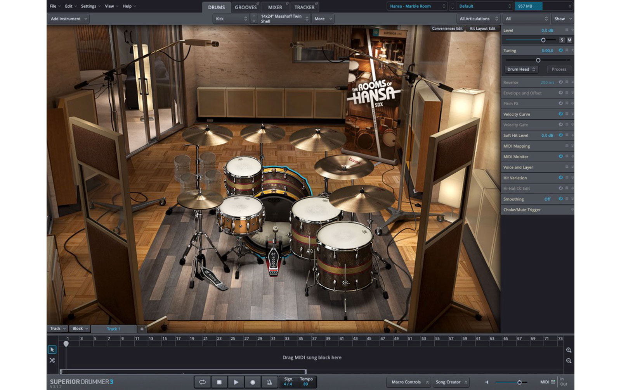Enable Envelope and Offset power button
The image size is (621, 390).
click(x=560, y=93)
